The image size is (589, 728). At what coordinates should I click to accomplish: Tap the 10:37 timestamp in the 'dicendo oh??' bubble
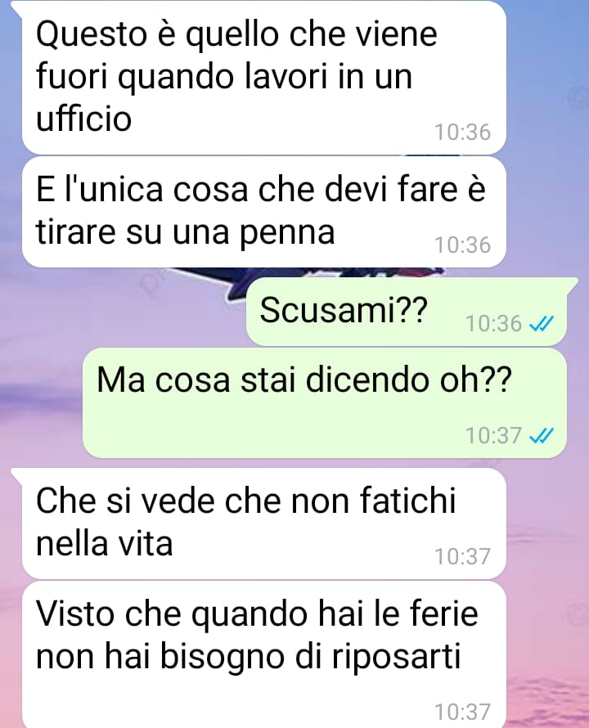[x=493, y=435]
